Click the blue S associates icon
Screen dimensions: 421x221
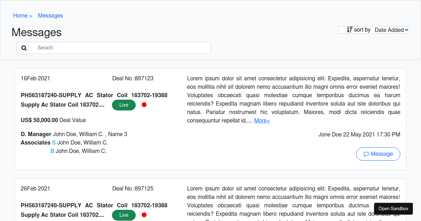point(53,142)
